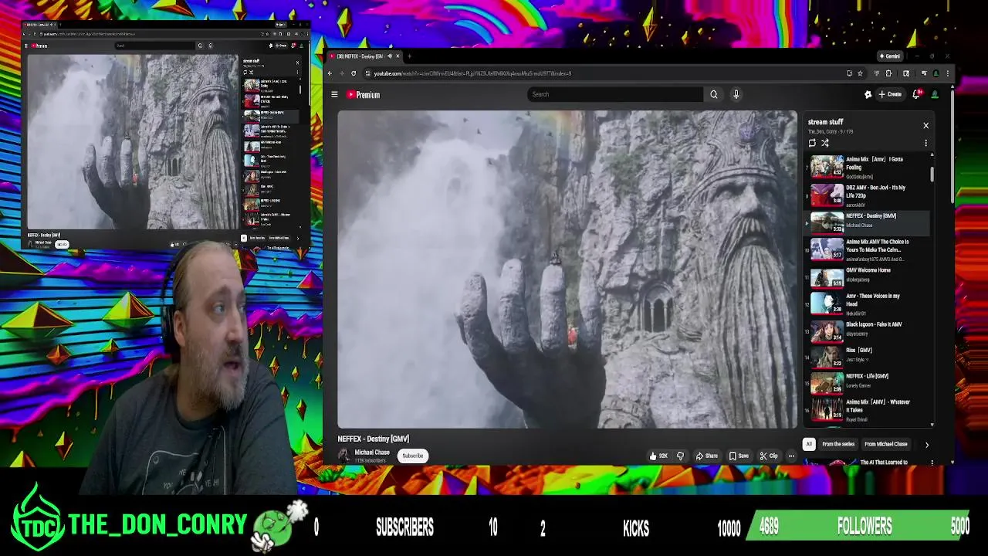The image size is (988, 556).
Task: Go to YouTube Premium home logo
Action: [363, 94]
